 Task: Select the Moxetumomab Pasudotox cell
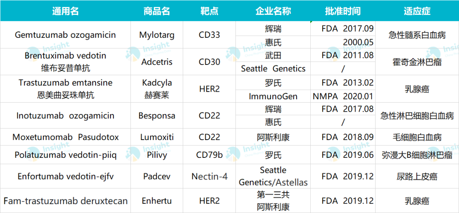pos(65,137)
